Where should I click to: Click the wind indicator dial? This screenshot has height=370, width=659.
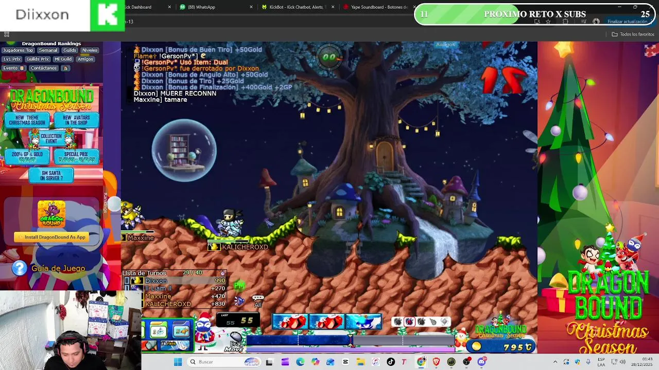click(x=329, y=57)
